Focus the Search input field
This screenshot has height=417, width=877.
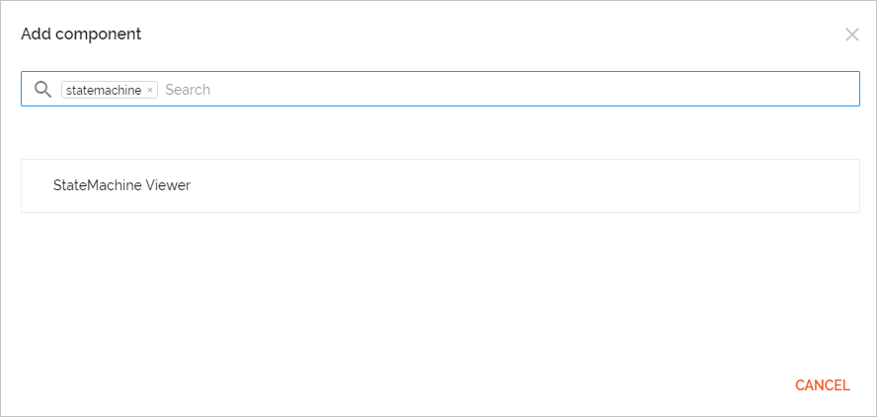(x=494, y=90)
